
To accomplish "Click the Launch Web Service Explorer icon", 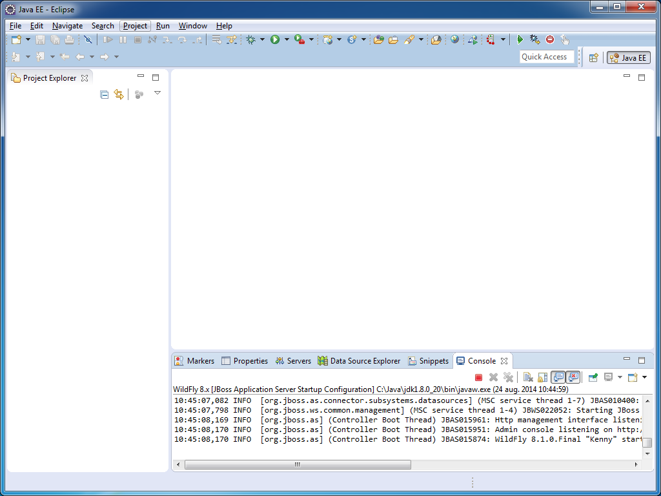I will coord(473,39).
